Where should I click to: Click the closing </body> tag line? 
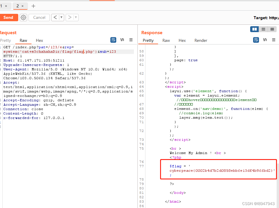(x=177, y=193)
